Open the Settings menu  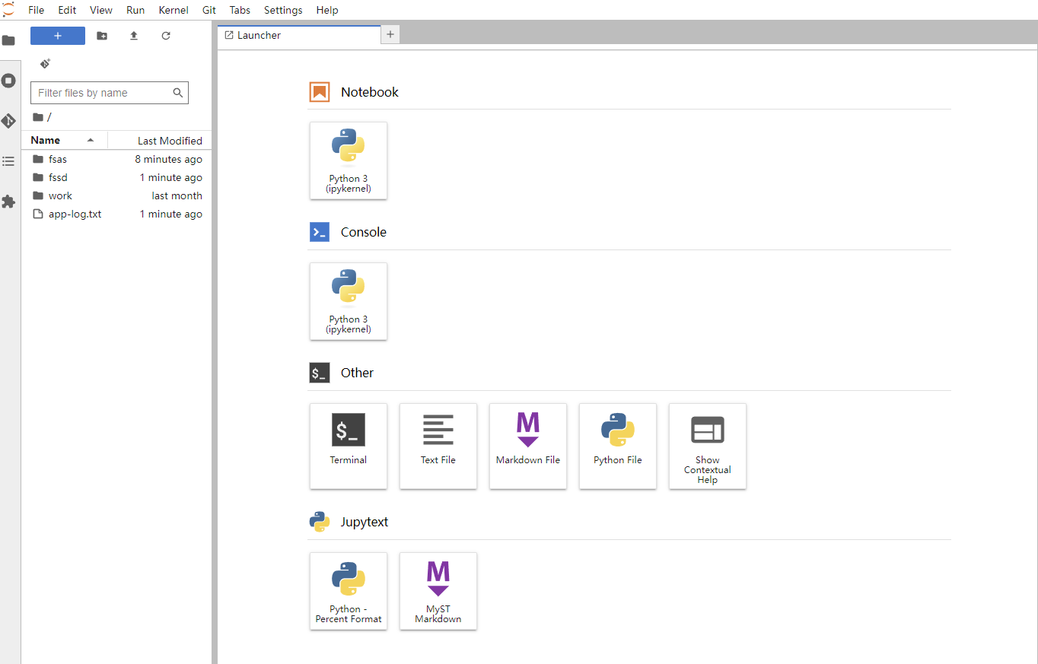point(283,10)
